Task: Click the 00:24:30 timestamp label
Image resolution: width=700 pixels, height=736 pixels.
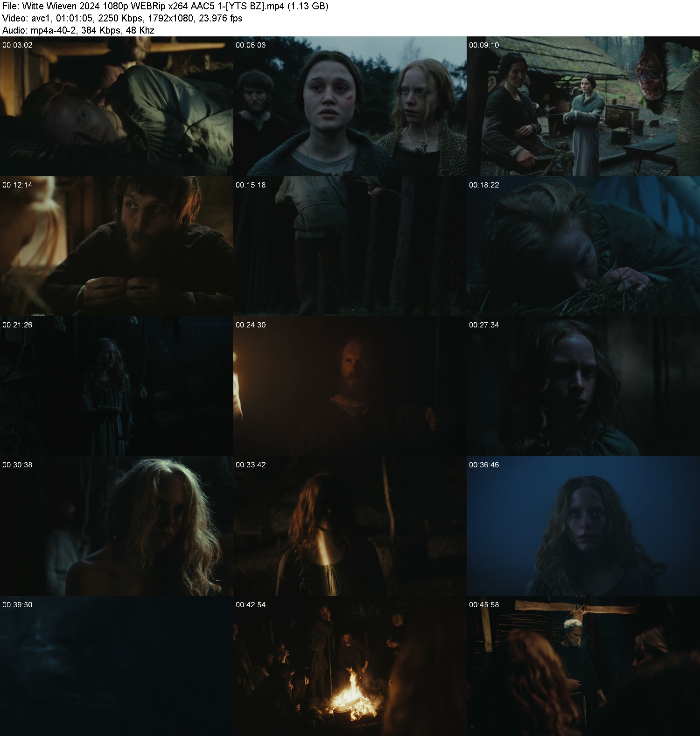Action: coord(251,325)
